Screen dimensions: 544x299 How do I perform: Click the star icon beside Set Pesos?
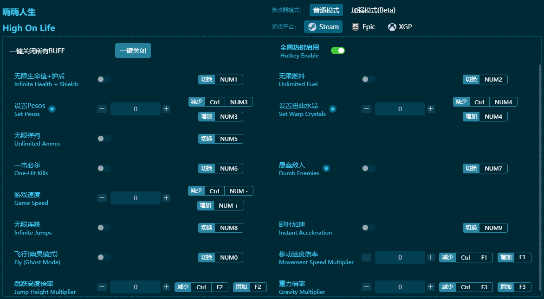pos(52,109)
